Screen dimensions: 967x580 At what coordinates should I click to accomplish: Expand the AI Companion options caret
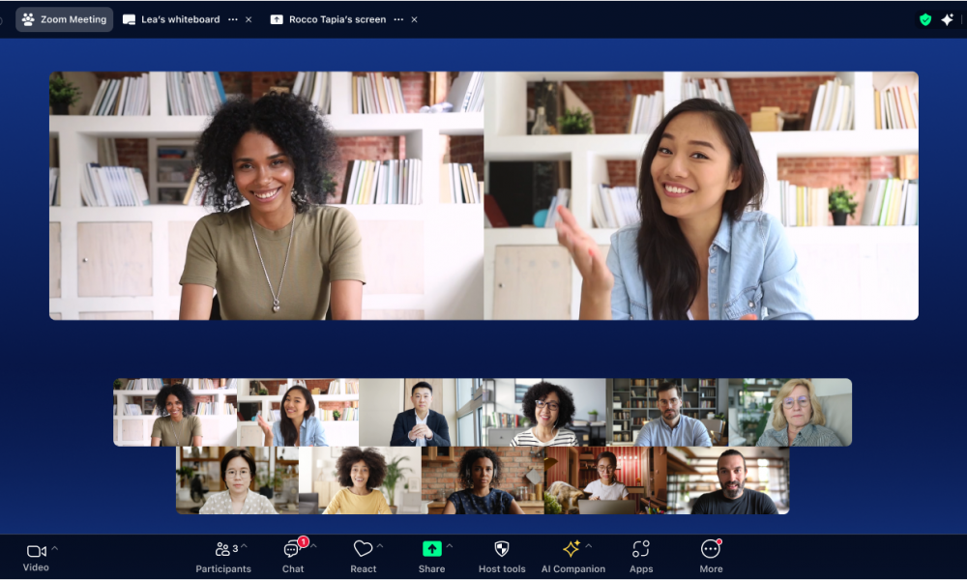pos(589,547)
